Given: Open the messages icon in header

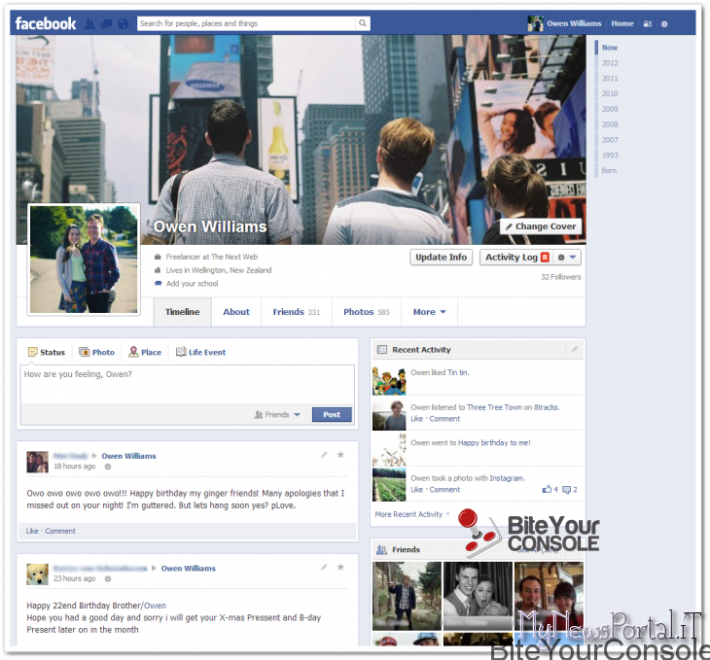Looking at the screenshot, I should click(106, 24).
